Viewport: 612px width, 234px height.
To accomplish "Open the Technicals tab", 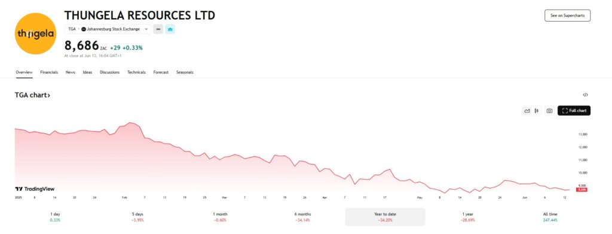I will (x=136, y=72).
